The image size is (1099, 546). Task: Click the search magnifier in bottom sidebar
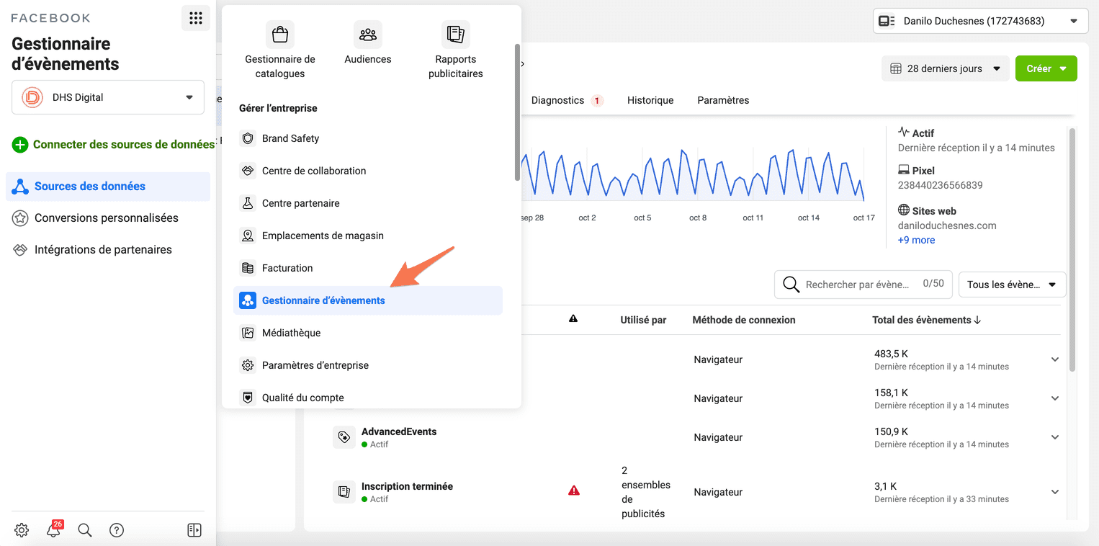click(85, 530)
